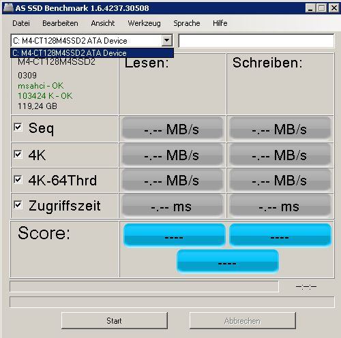This screenshot has height=338, width=341.
Task: Click the 'Zugriffszeit' test label
Action: point(65,206)
